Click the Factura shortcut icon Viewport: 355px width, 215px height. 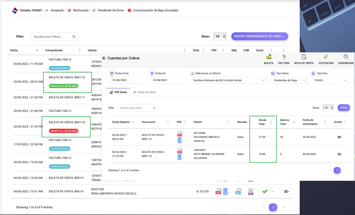tap(284, 57)
